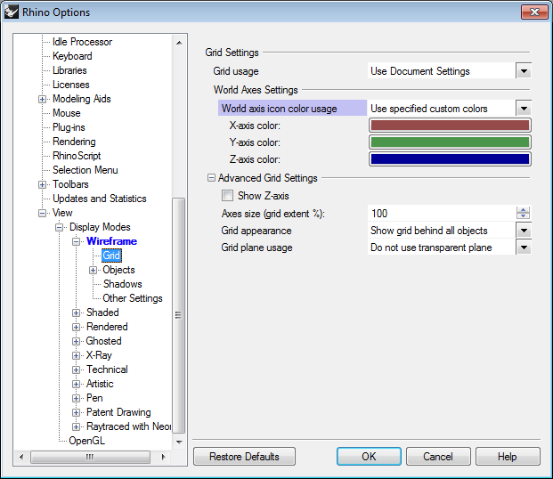Screen dimensions: 553x479
Task: Open the Grid plane usage dropdown
Action: pyautogui.click(x=524, y=248)
